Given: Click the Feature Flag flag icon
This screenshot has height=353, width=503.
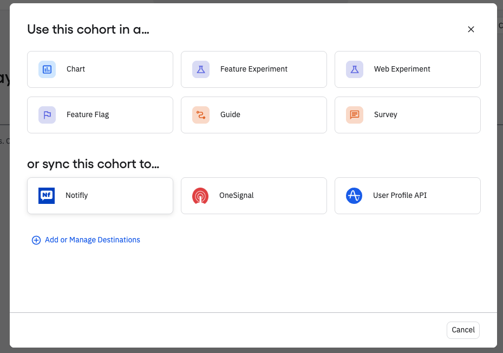Looking at the screenshot, I should pos(47,115).
